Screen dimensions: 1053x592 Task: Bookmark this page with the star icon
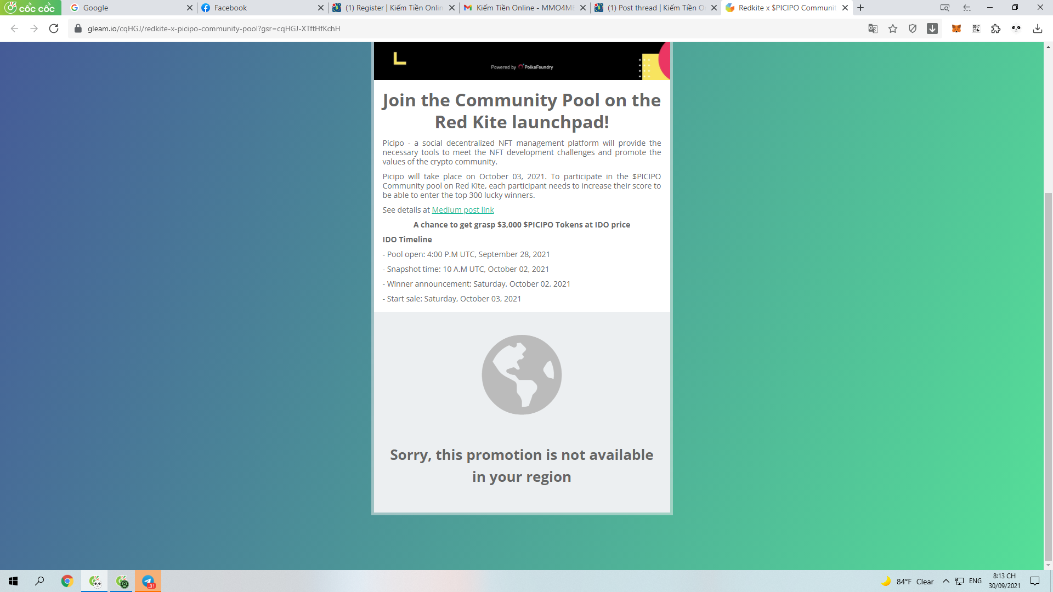click(x=893, y=29)
